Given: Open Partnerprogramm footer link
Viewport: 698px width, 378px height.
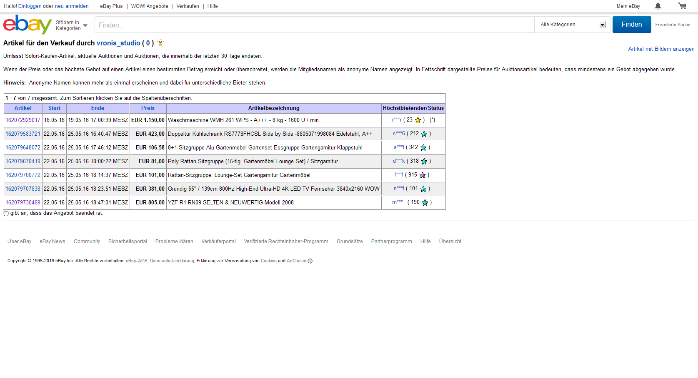Looking at the screenshot, I should coord(392,241).
